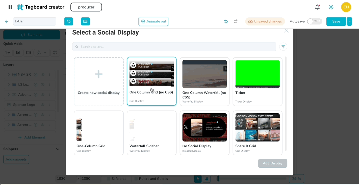Toggle visibility of the Sponsor Logo layer
This screenshot has height=185, width=359.
[x=43, y=105]
